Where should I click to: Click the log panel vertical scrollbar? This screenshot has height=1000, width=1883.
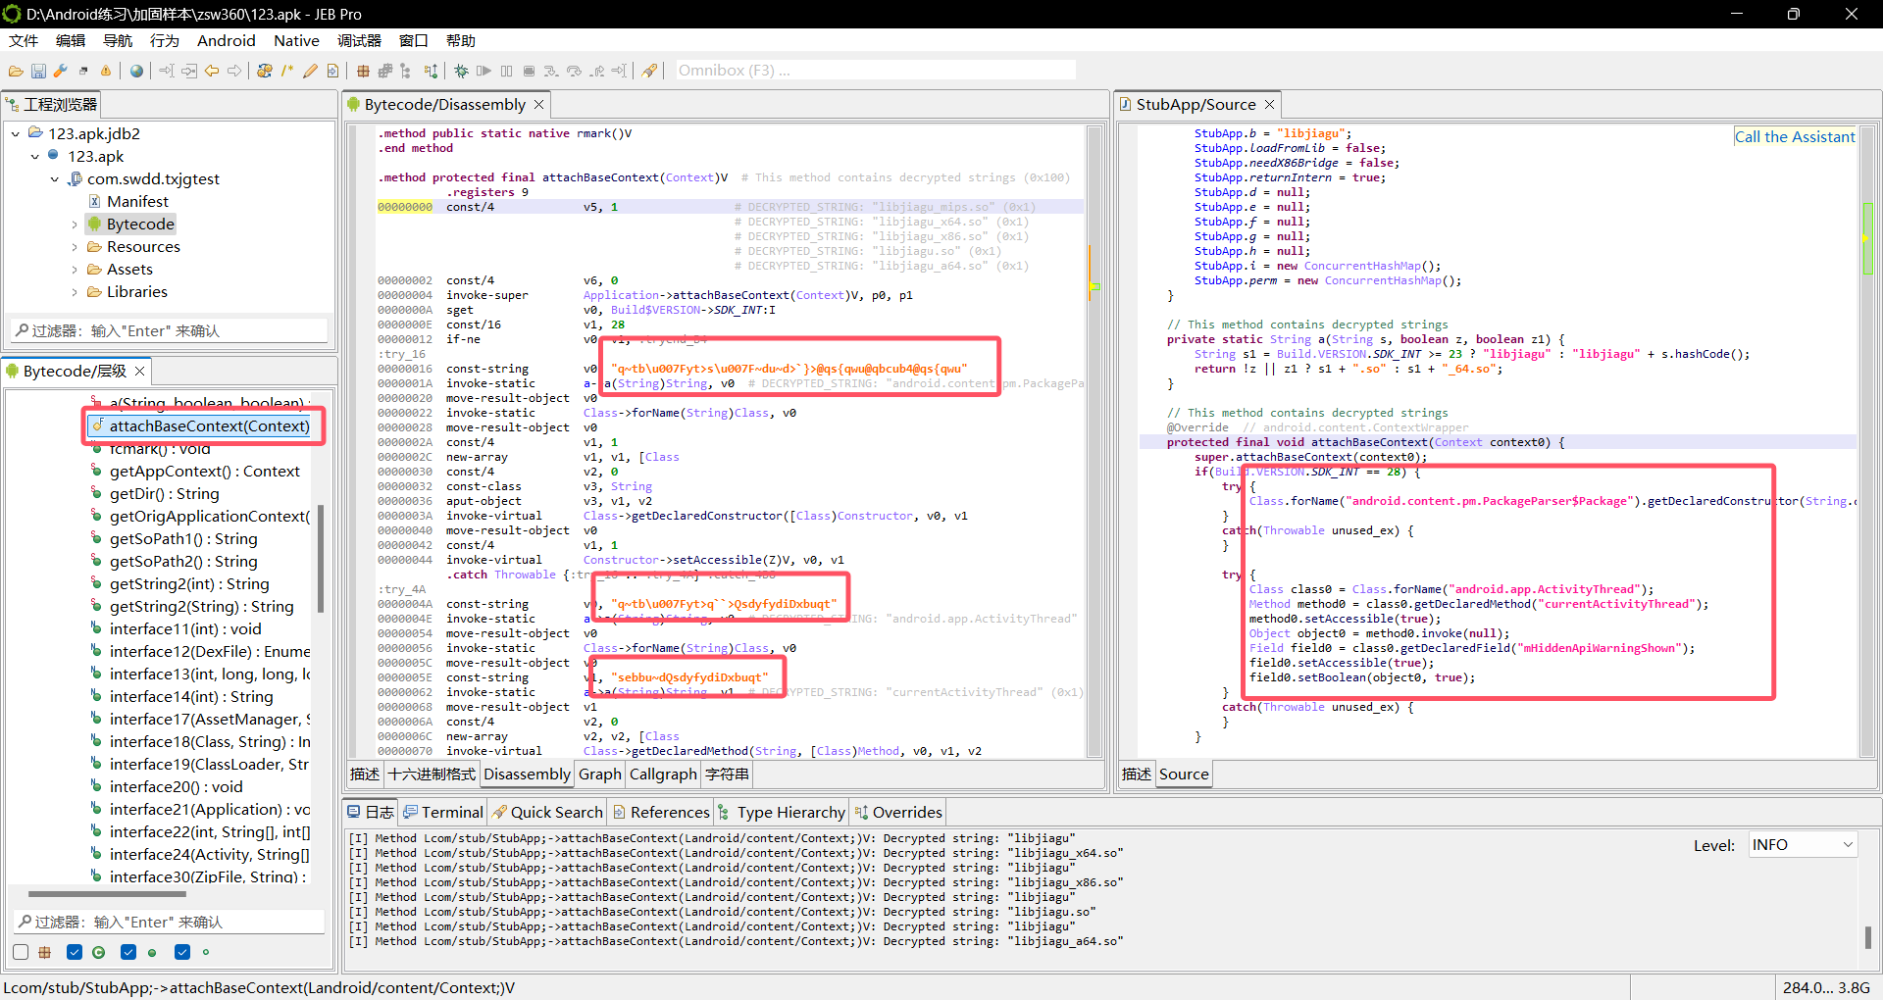click(x=1867, y=937)
